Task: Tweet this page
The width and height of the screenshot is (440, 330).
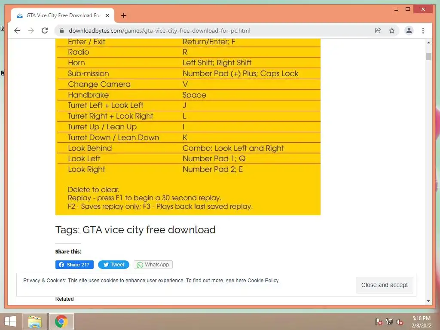Action: (x=113, y=265)
